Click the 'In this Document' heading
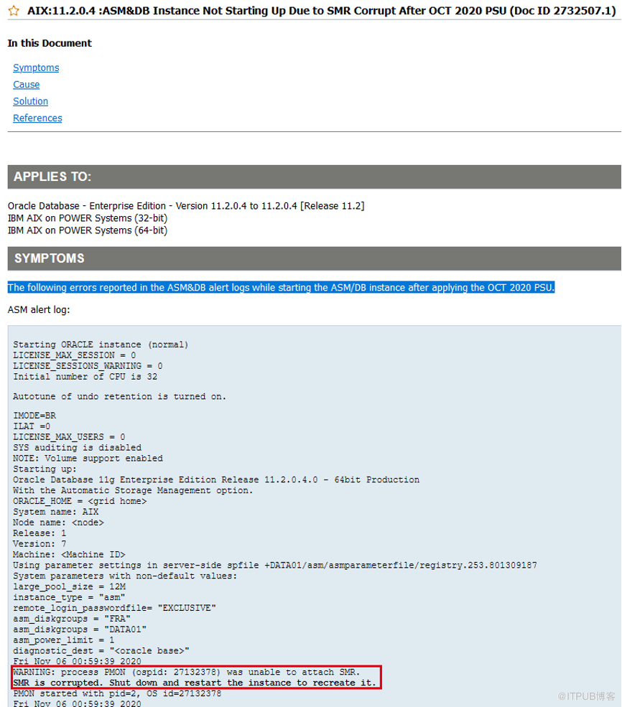 50,43
